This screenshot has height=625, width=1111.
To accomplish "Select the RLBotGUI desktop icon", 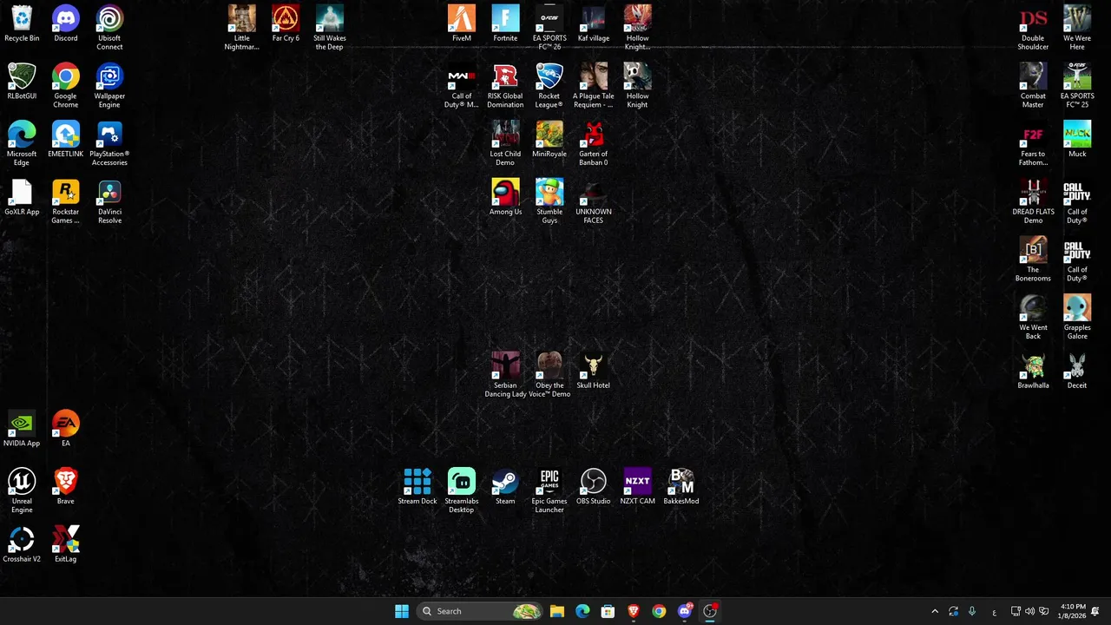I will click(x=22, y=82).
